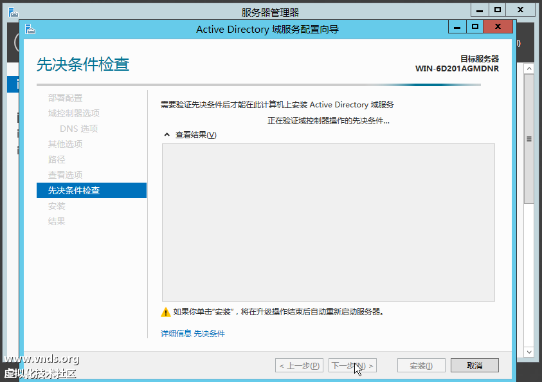The image size is (542, 382).
Task: Collapse the 查看结果 results section
Action: tap(167, 135)
